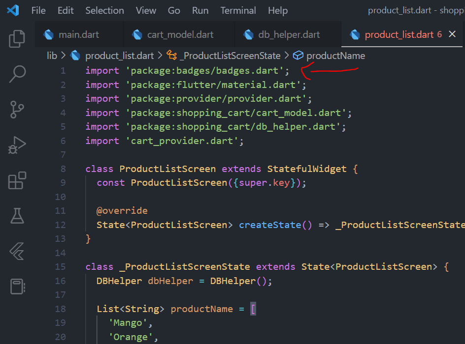Open the Go menu
The image size is (465, 344).
(x=174, y=11)
